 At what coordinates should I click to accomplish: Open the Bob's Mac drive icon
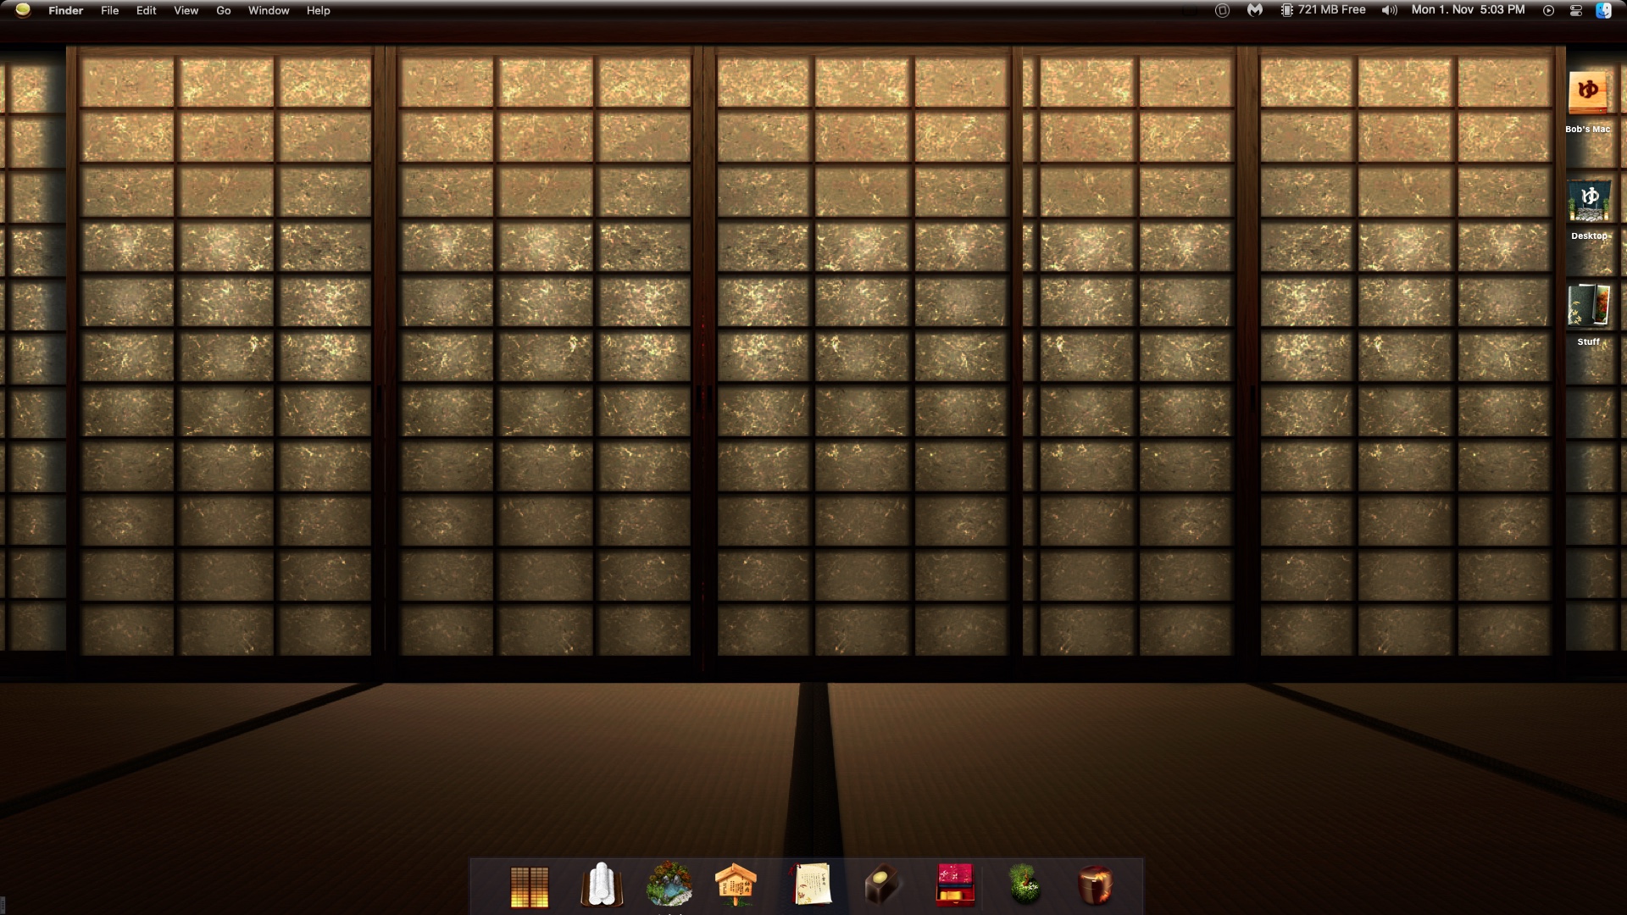(x=1587, y=94)
